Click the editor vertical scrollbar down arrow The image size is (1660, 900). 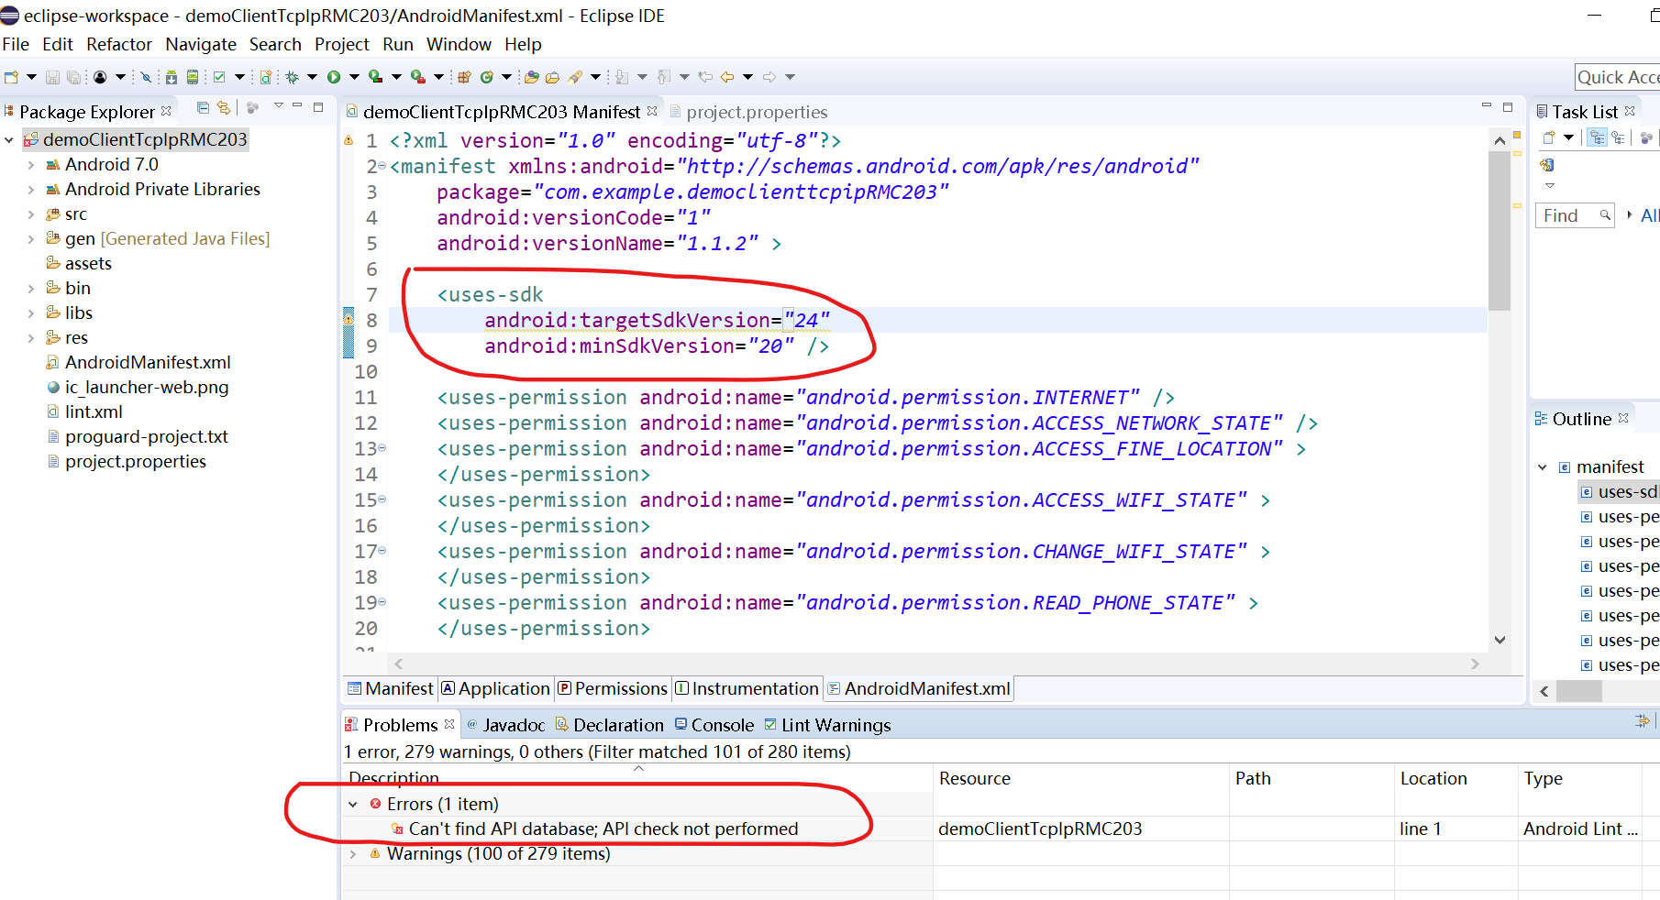pos(1500,640)
